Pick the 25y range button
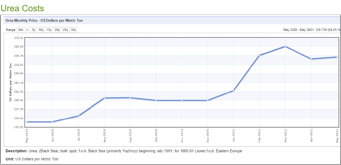341x165 pixels. click(x=65, y=30)
